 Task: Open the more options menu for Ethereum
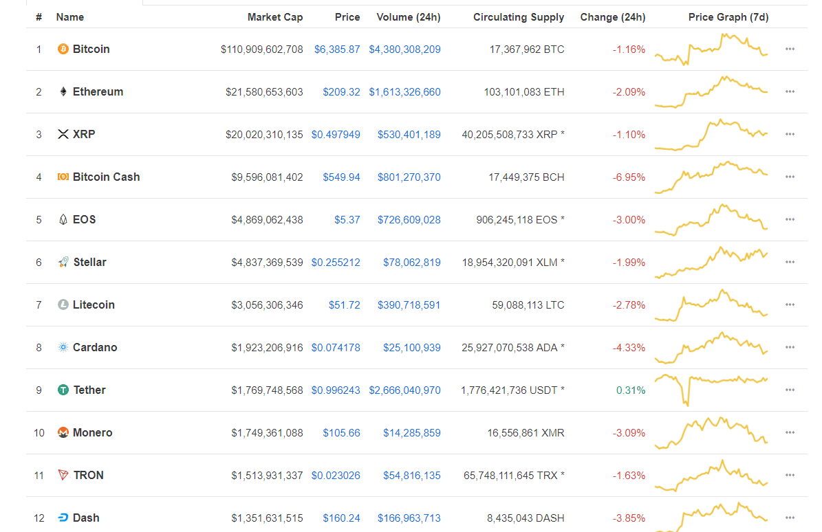pyautogui.click(x=790, y=91)
